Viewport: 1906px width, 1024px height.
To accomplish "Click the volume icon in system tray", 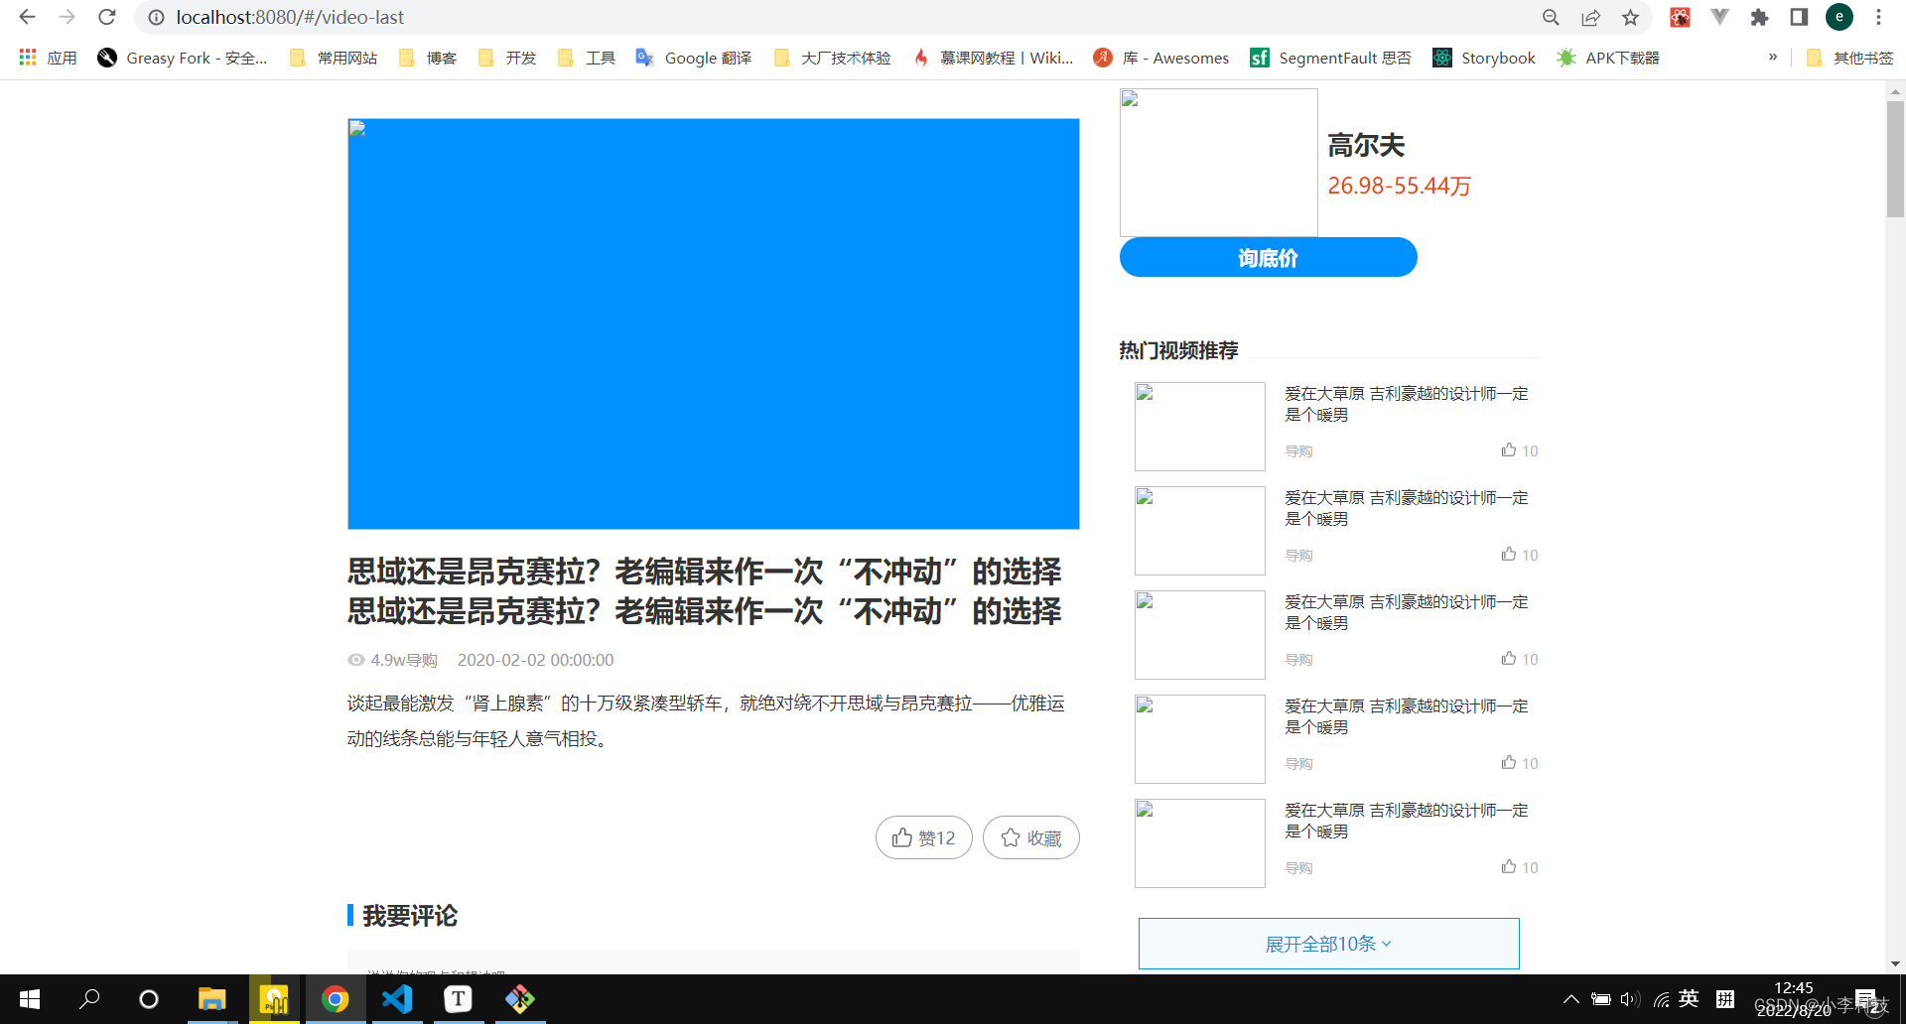I will (1629, 999).
